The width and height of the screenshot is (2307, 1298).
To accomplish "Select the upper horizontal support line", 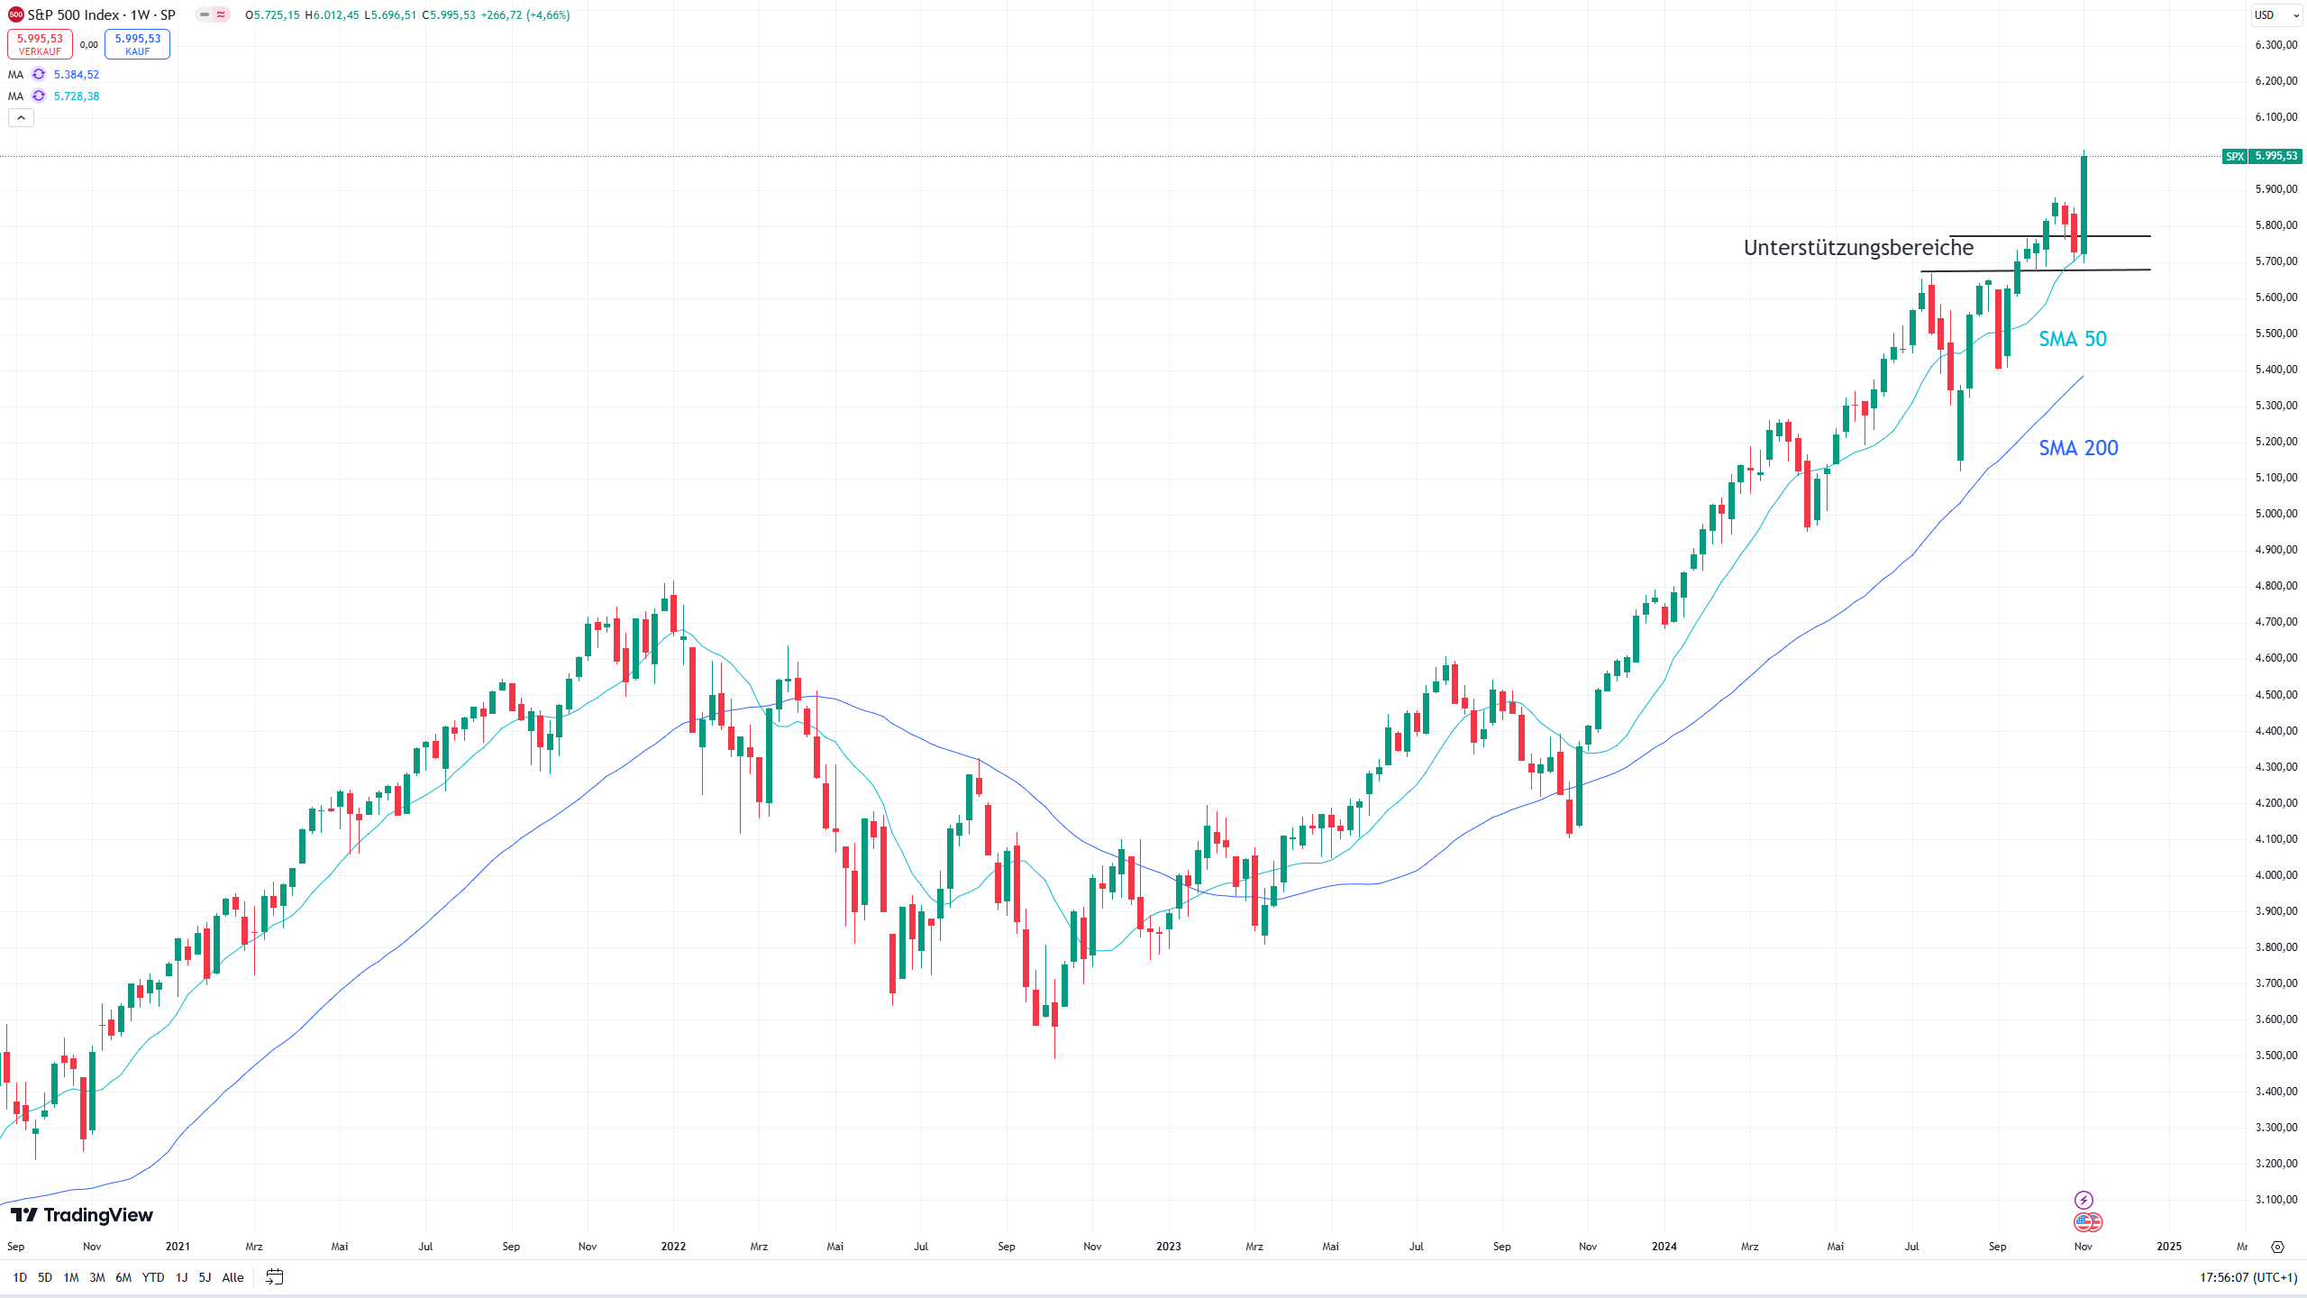I will coord(2050,236).
